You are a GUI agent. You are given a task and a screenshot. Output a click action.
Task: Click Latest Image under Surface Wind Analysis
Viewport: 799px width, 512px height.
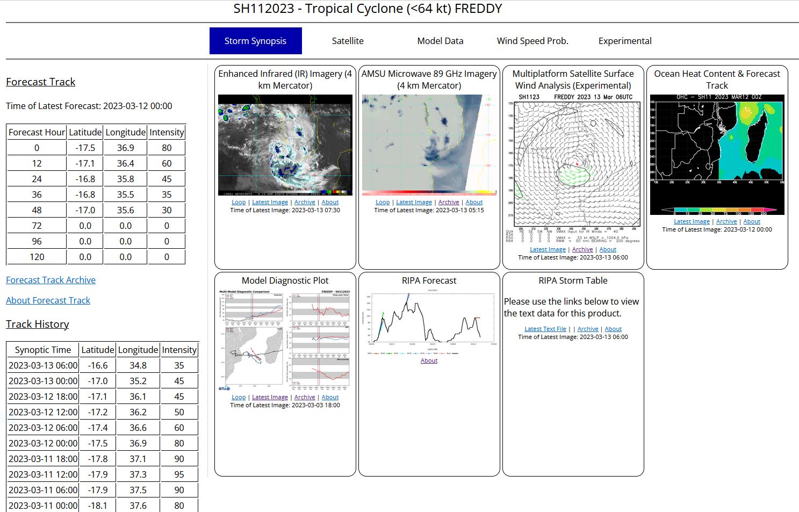[x=548, y=249]
